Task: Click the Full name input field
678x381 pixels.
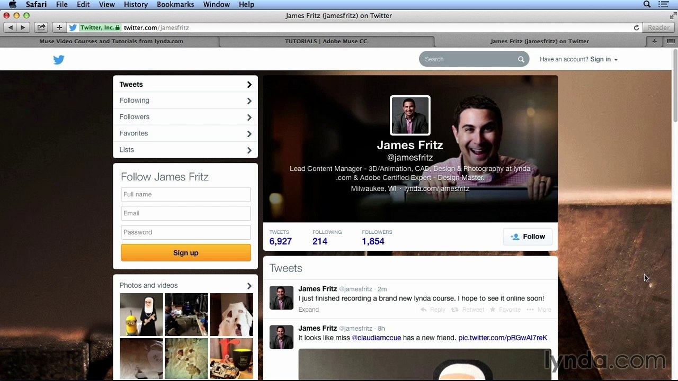Action: [186, 194]
